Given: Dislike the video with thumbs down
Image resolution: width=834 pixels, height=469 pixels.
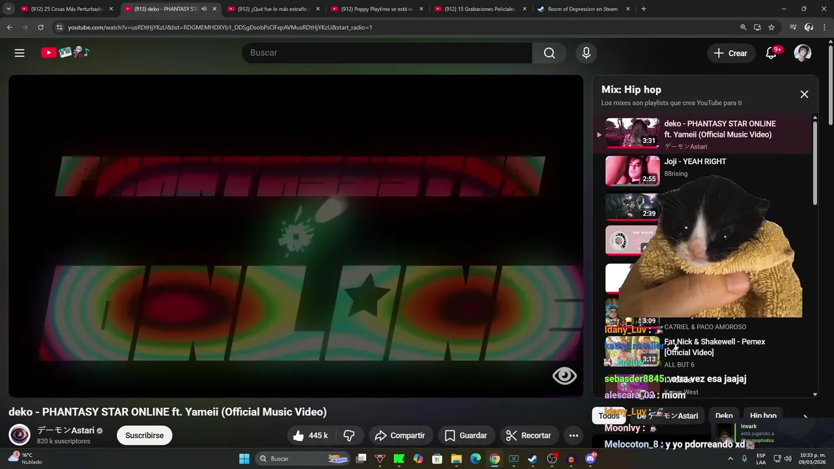Looking at the screenshot, I should tap(349, 435).
